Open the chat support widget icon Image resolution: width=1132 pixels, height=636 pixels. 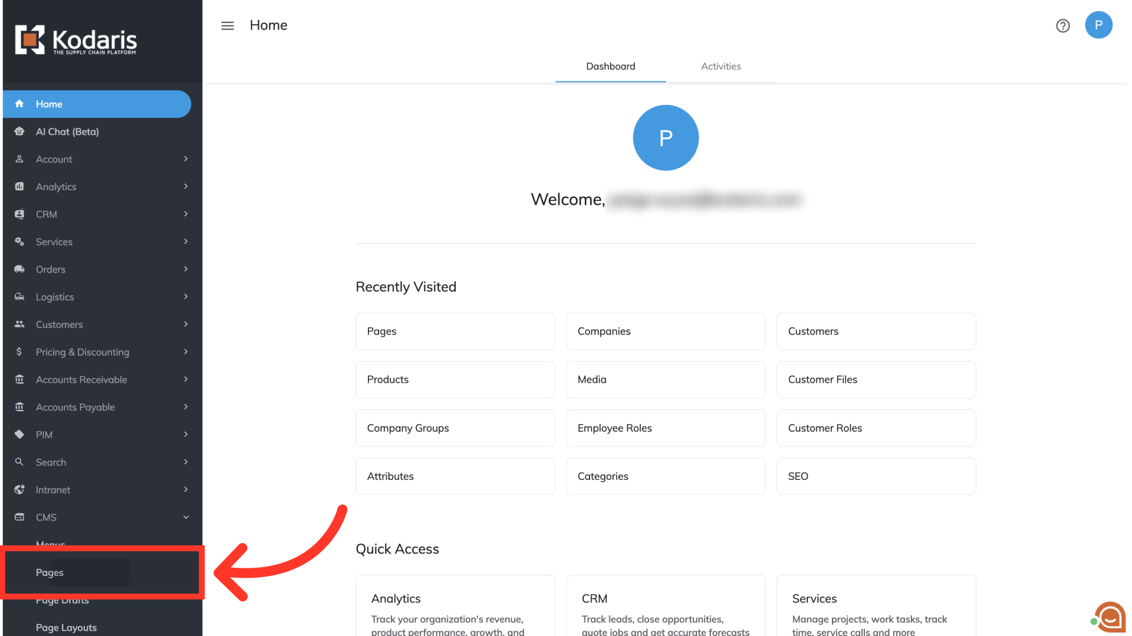pyautogui.click(x=1110, y=617)
